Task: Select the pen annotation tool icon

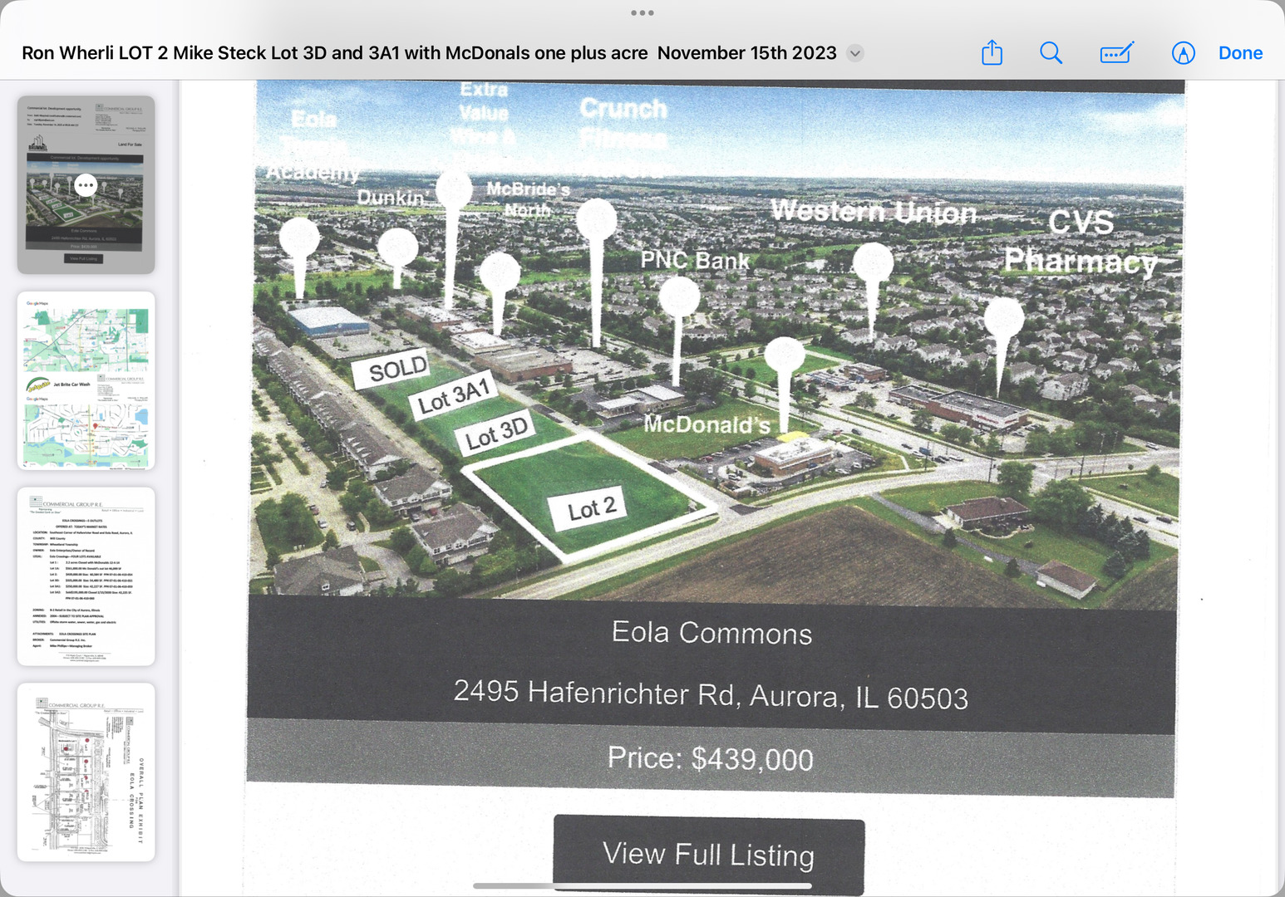Action: [1183, 52]
